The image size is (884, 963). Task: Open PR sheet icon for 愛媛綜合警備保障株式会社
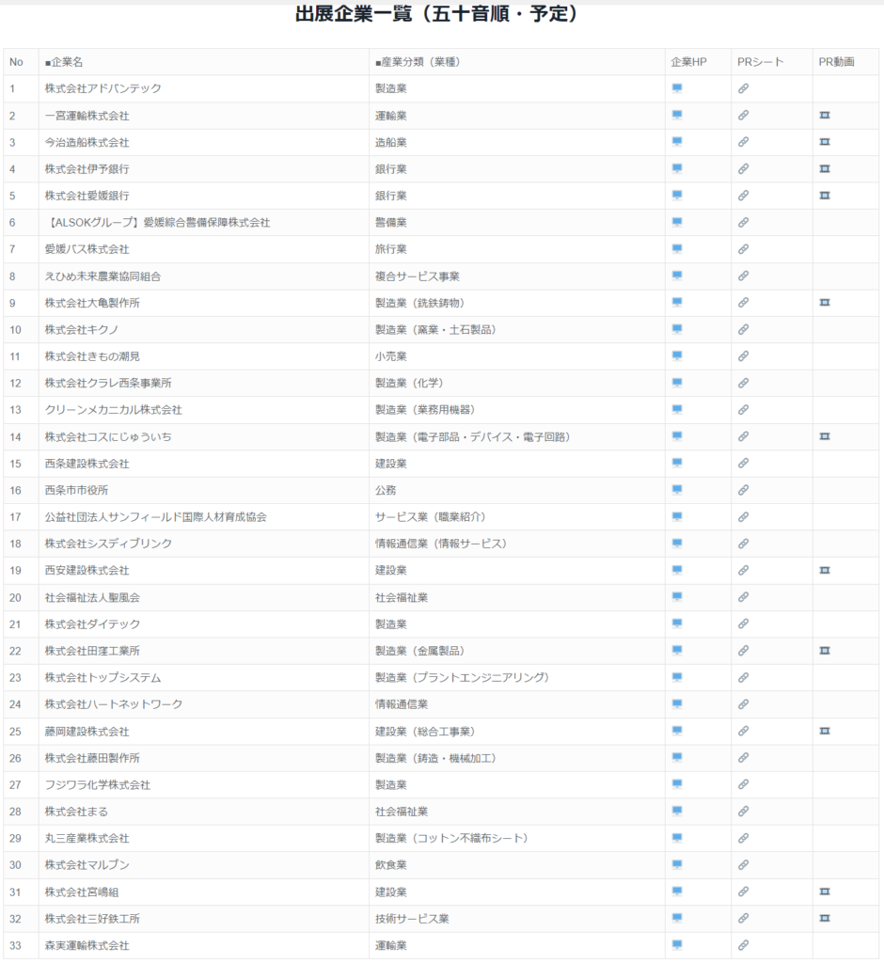743,222
